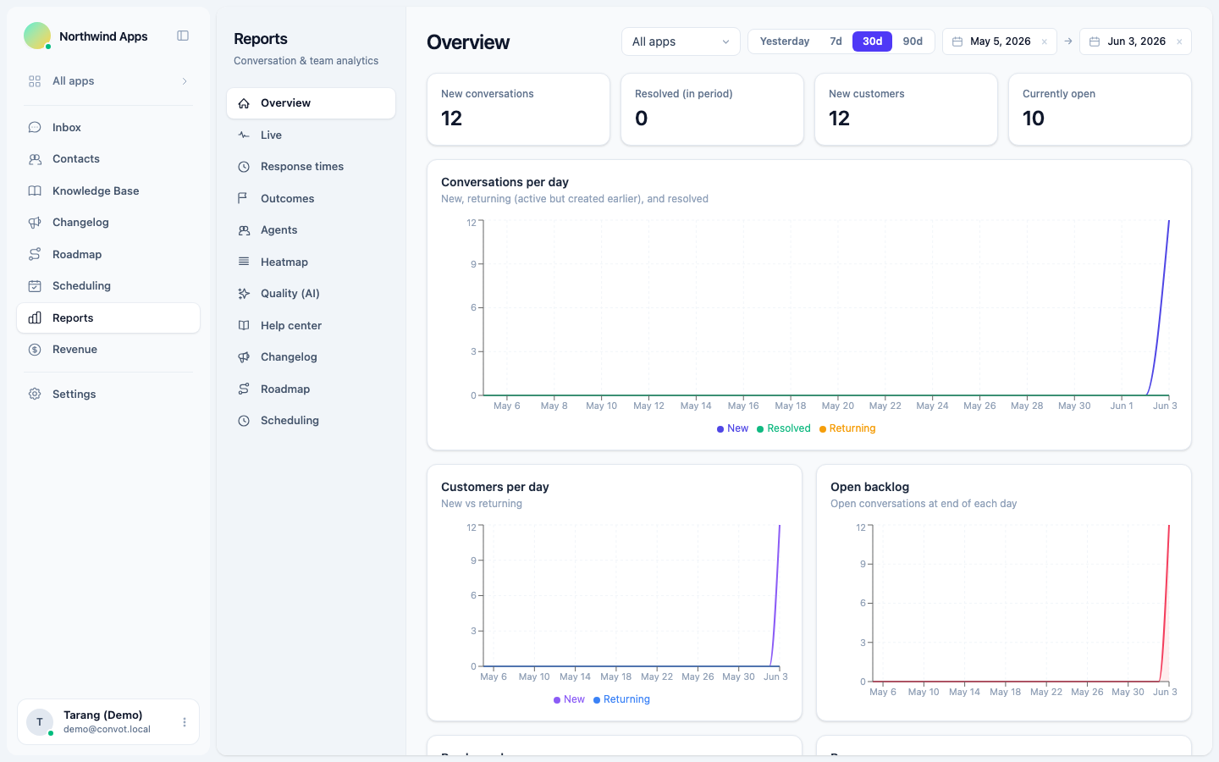Toggle New series in Conversations legend
Viewport: 1219px width, 762px height.
[x=732, y=428]
